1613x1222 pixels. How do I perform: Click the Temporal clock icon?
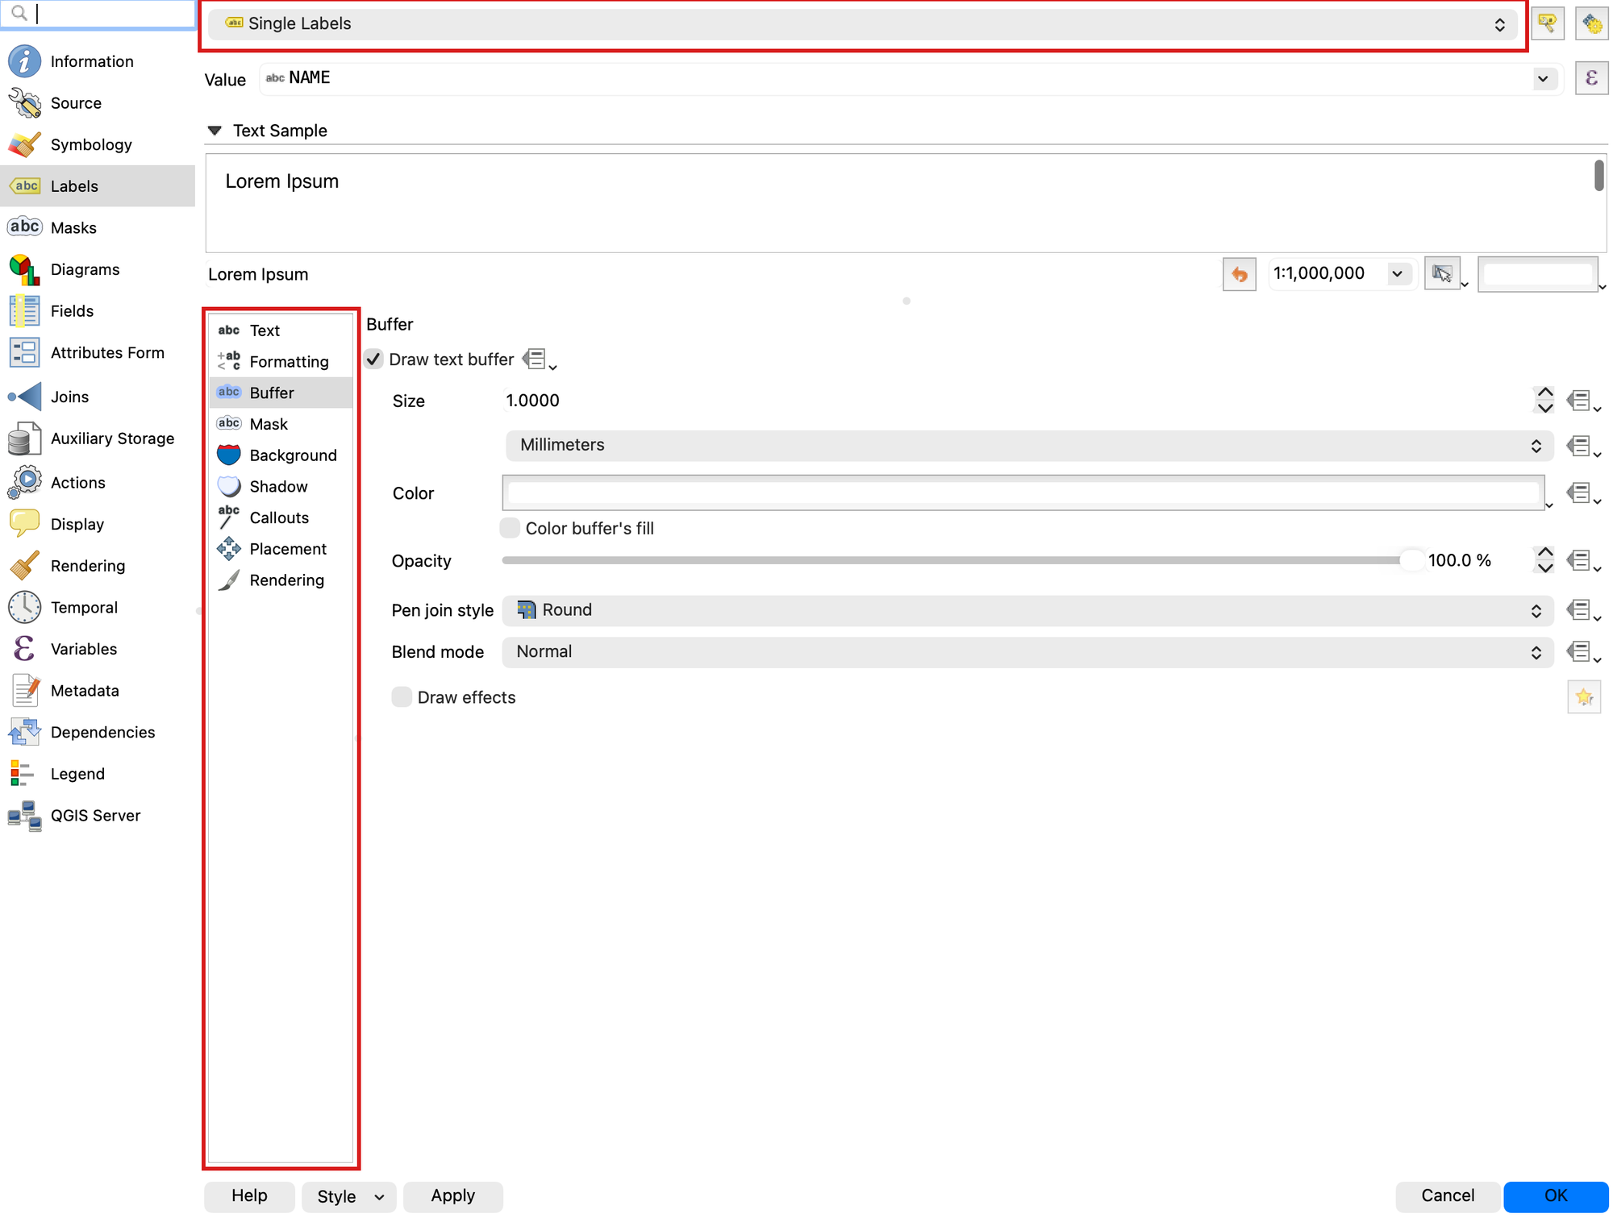pyautogui.click(x=24, y=607)
